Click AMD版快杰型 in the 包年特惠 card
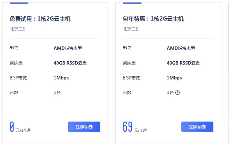Viewport: 229px width, 144px height. pyautogui.click(x=181, y=48)
